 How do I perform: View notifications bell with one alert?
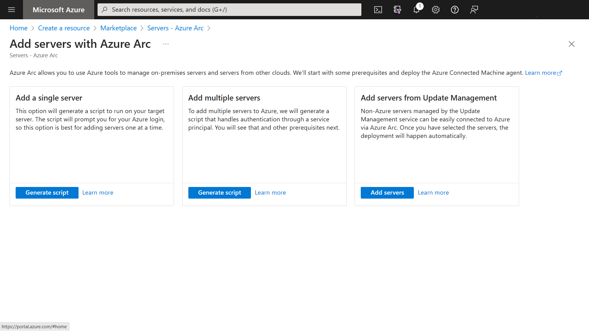417,9
